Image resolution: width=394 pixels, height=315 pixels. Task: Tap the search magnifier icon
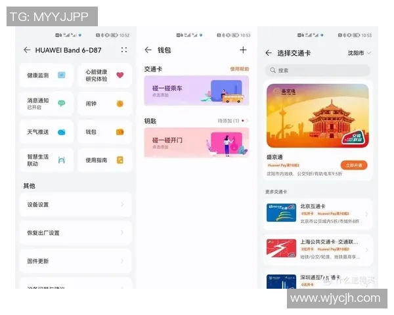click(273, 70)
